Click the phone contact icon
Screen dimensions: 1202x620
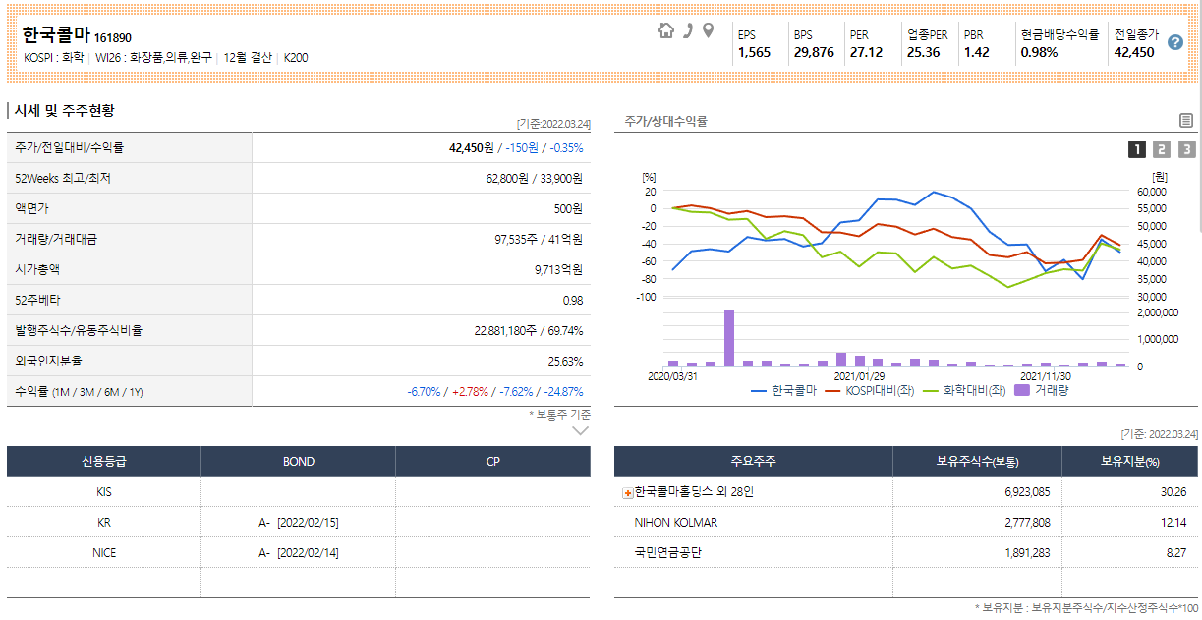(x=688, y=30)
